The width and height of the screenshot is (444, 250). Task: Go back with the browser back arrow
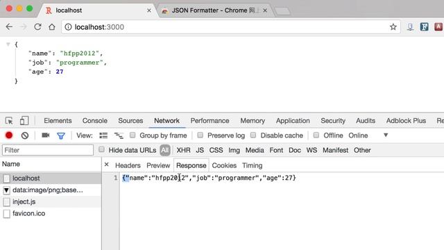pos(9,27)
